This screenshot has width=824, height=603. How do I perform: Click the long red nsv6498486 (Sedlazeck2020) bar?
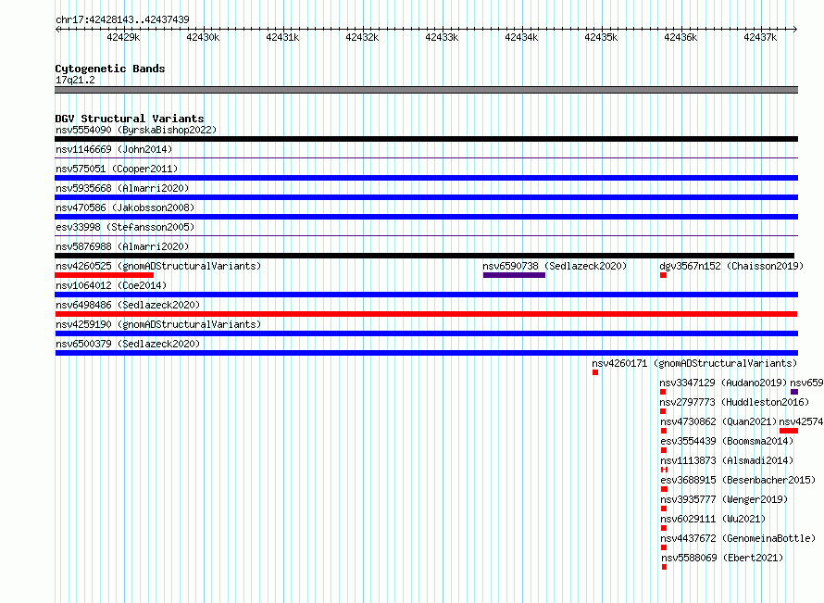426,314
